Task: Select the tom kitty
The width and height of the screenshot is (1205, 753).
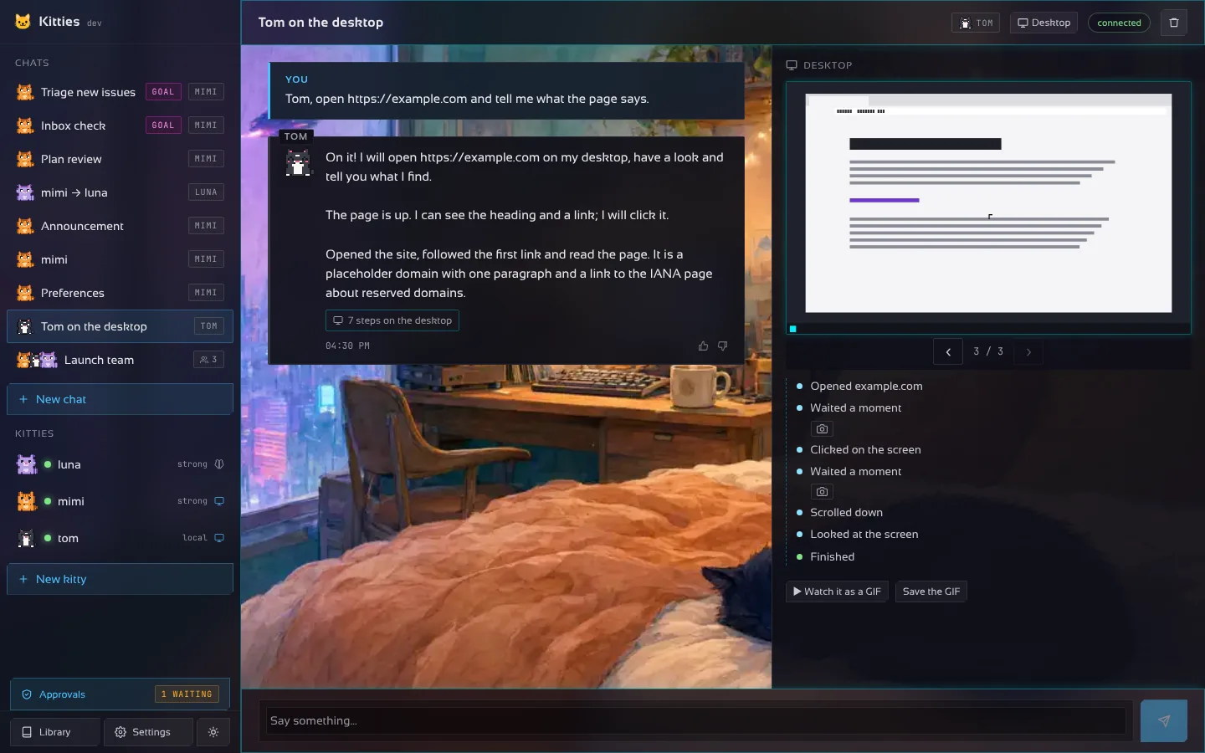Action: pos(120,538)
